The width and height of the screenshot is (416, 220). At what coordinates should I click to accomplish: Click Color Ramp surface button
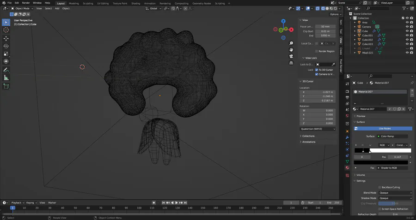(x=392, y=137)
